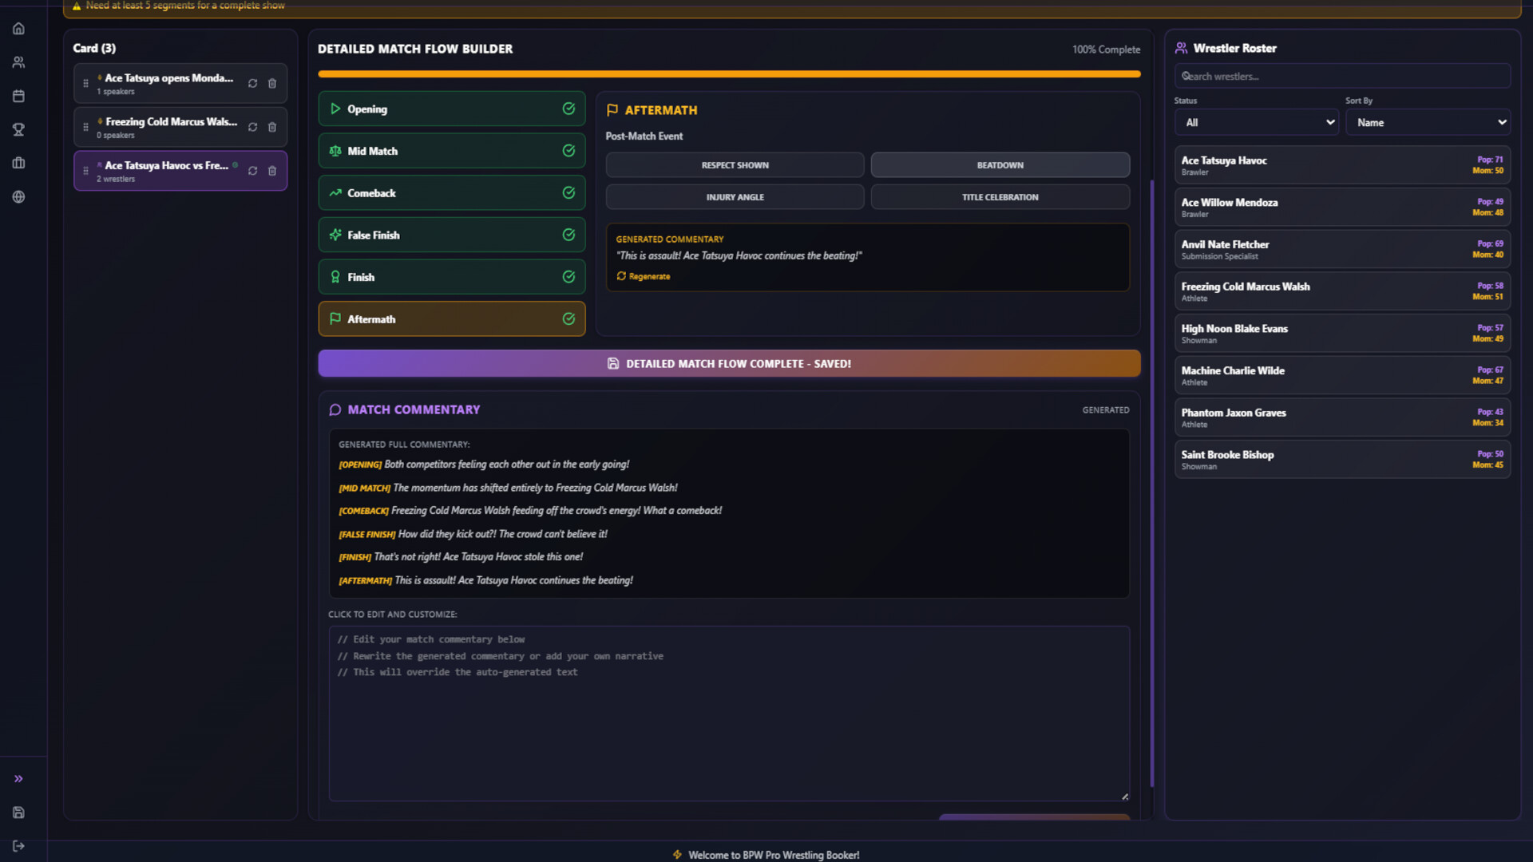
Task: Regenerate the Ace Tatsuya opens Monday segment
Action: (x=252, y=82)
